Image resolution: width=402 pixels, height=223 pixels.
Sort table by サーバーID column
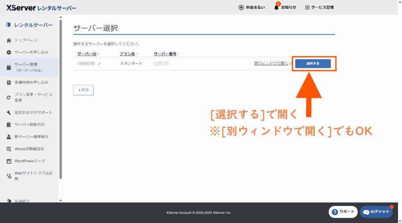88,54
